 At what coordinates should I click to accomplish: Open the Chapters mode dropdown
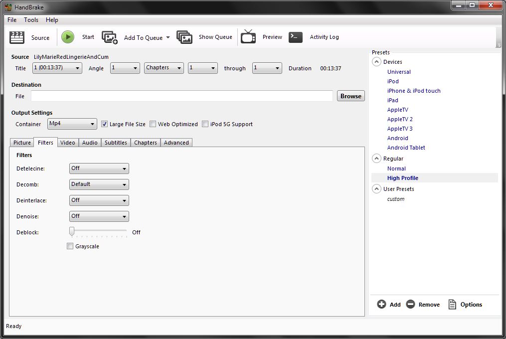pyautogui.click(x=164, y=68)
